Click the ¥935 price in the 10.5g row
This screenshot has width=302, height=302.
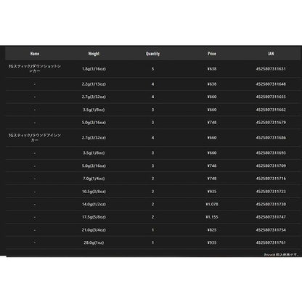point(212,192)
